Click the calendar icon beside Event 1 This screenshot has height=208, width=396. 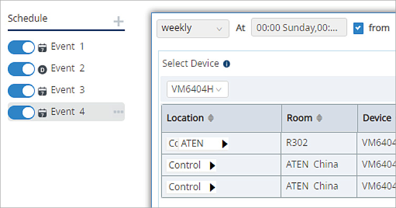[x=42, y=47]
